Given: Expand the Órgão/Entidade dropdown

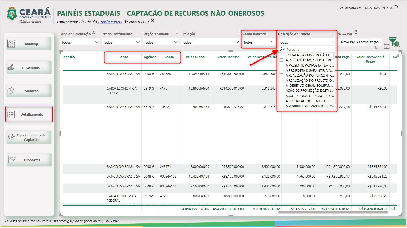Looking at the screenshot, I should tap(161, 42).
